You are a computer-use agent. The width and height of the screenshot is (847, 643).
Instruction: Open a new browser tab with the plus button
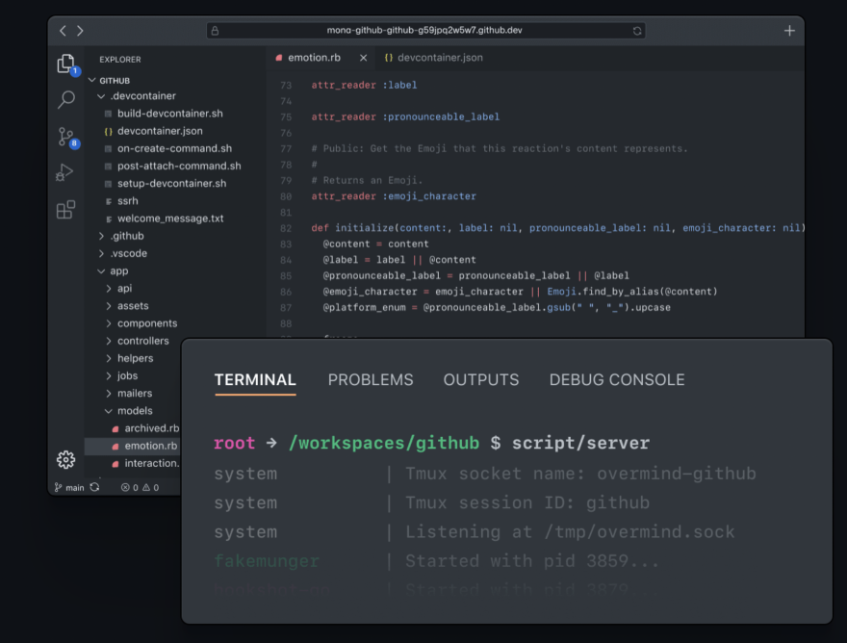788,30
